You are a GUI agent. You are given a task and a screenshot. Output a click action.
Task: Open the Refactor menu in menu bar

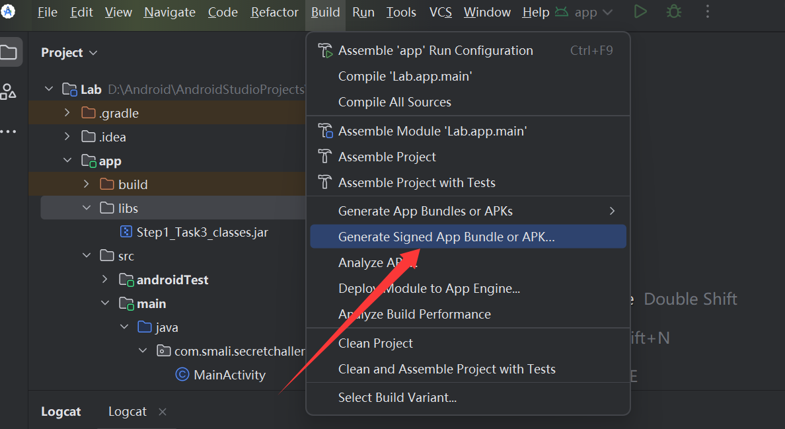click(274, 13)
